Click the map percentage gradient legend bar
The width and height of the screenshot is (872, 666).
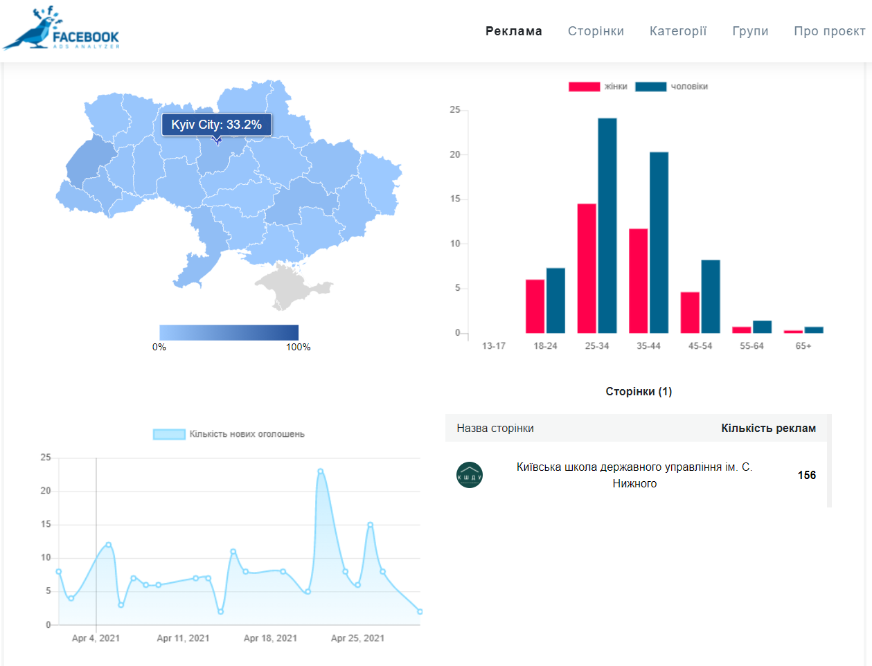[x=229, y=332]
